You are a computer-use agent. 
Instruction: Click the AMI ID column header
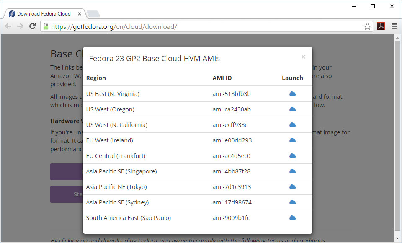pyautogui.click(x=222, y=78)
